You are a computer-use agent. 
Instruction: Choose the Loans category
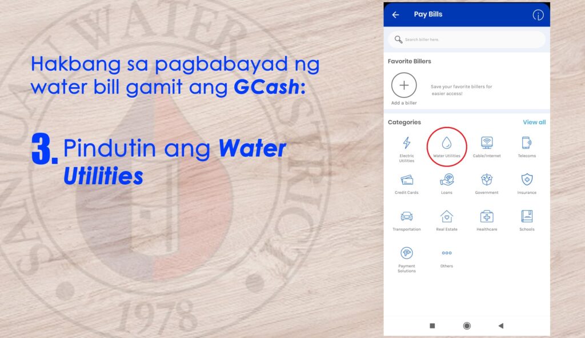click(447, 184)
